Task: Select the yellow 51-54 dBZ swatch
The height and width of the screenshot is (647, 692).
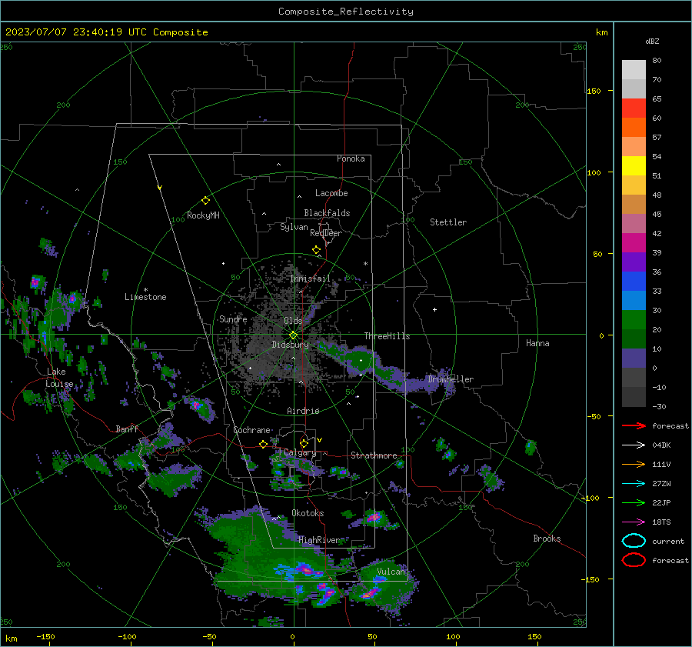Action: (634, 166)
